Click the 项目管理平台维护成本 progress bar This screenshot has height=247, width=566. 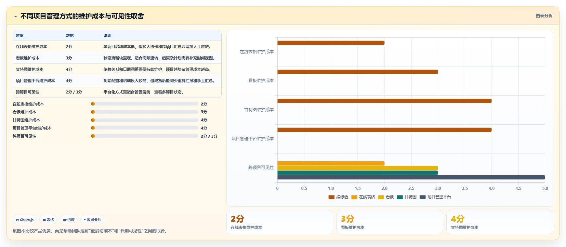144,128
